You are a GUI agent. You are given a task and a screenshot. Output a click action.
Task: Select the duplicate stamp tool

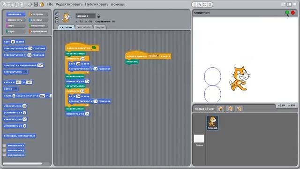pos(195,5)
